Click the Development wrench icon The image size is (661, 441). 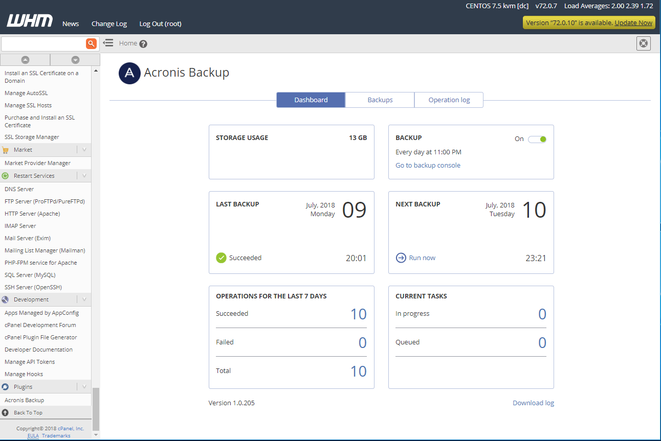coord(6,299)
